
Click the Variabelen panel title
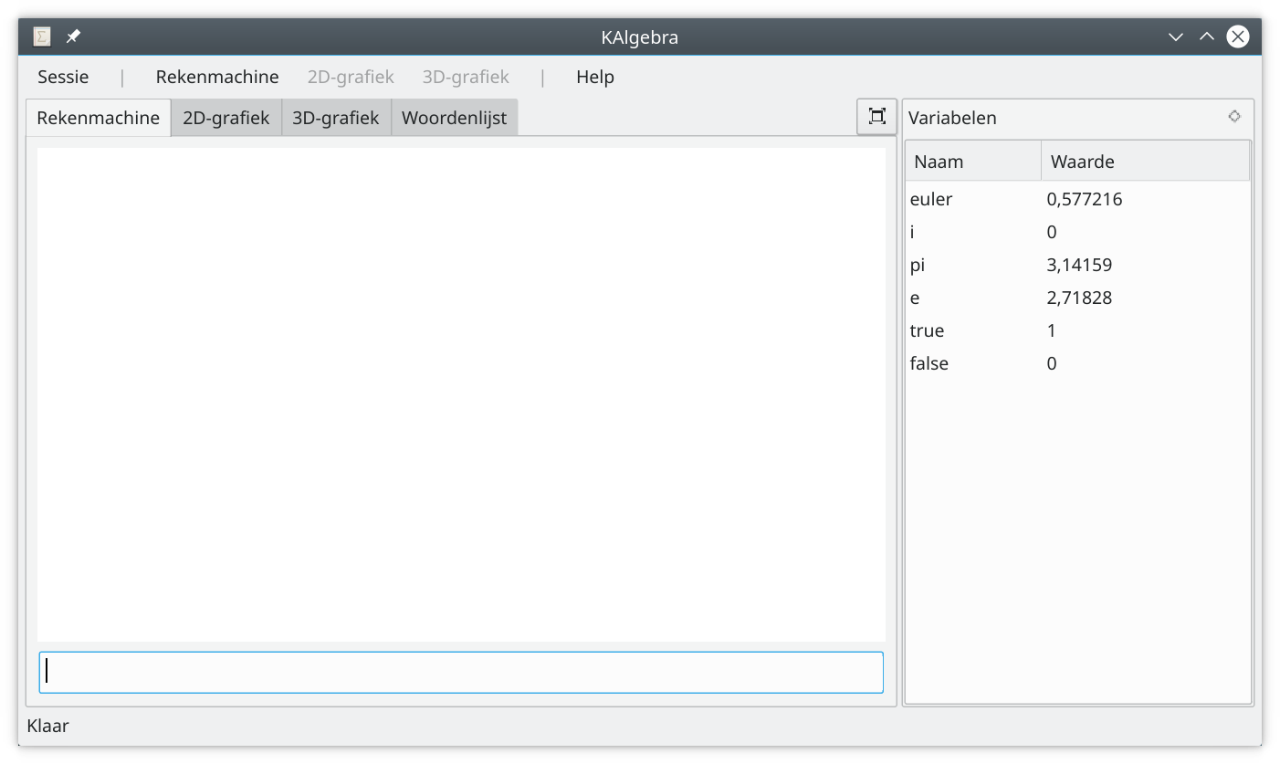(952, 118)
